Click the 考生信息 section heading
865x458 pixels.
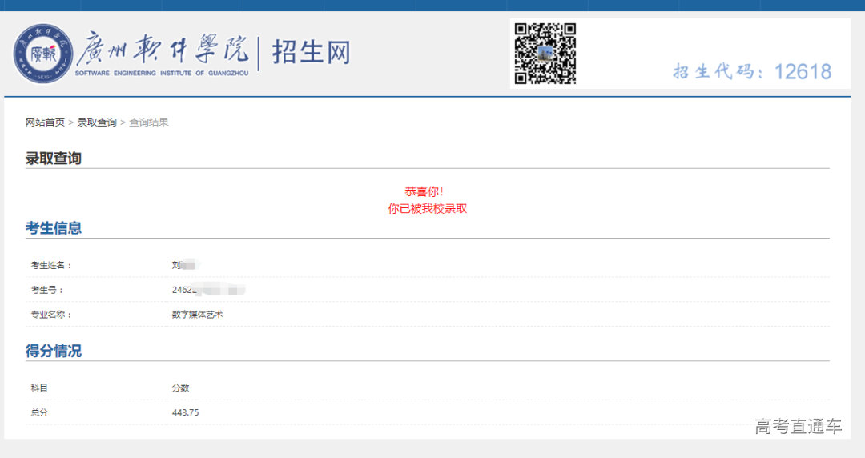(x=53, y=228)
